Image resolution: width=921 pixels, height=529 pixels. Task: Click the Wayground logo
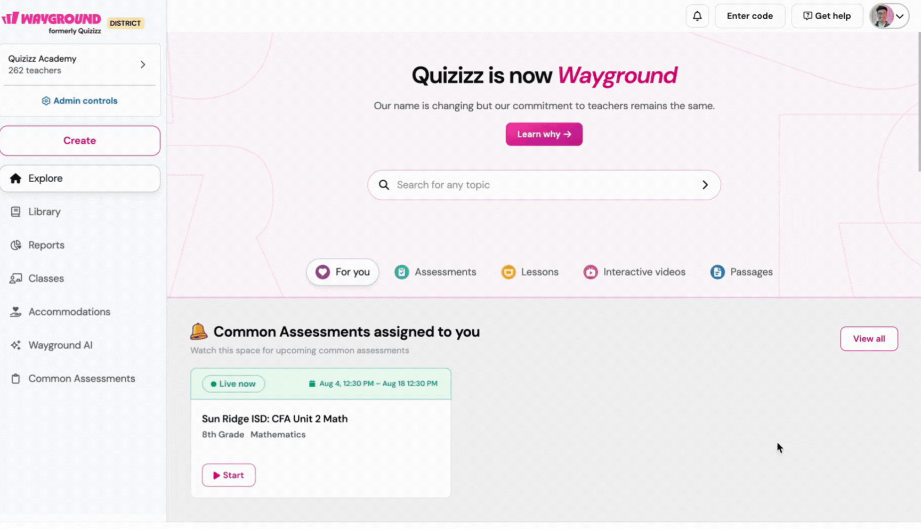[x=51, y=19]
